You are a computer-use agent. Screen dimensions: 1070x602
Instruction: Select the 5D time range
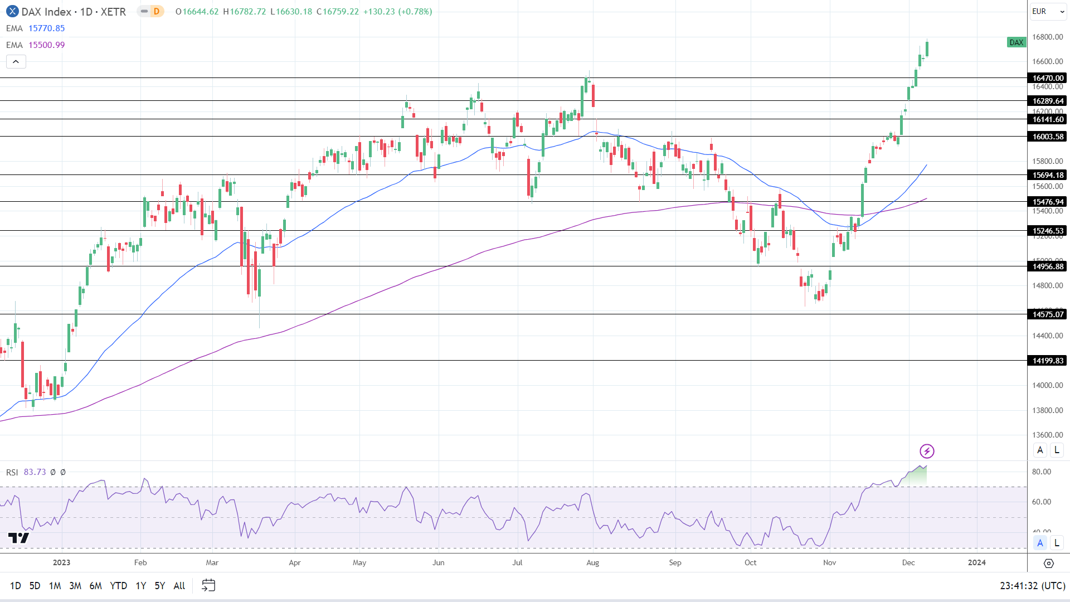click(35, 586)
